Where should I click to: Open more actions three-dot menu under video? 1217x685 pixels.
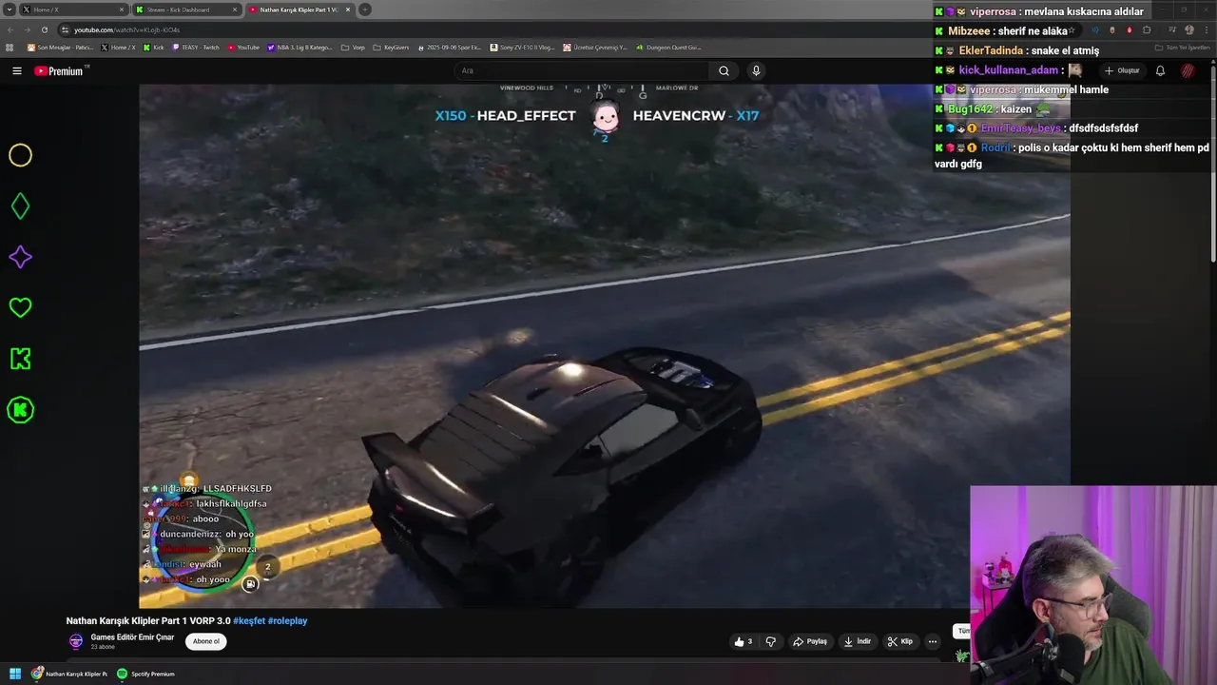pyautogui.click(x=933, y=641)
